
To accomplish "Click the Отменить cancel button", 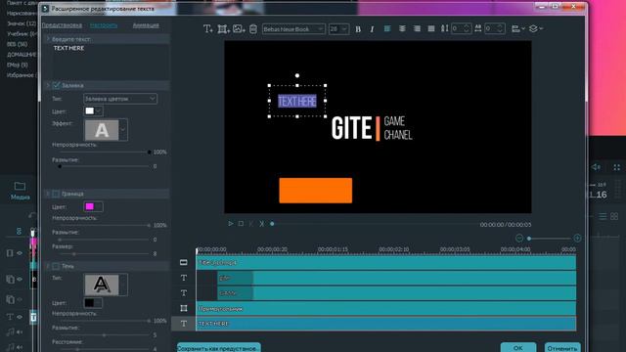I will pos(562,348).
